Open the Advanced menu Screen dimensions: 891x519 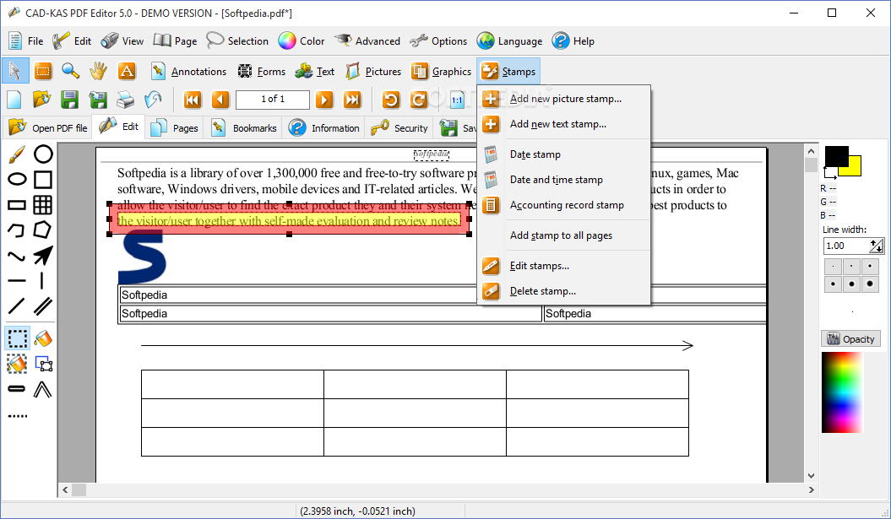(367, 41)
